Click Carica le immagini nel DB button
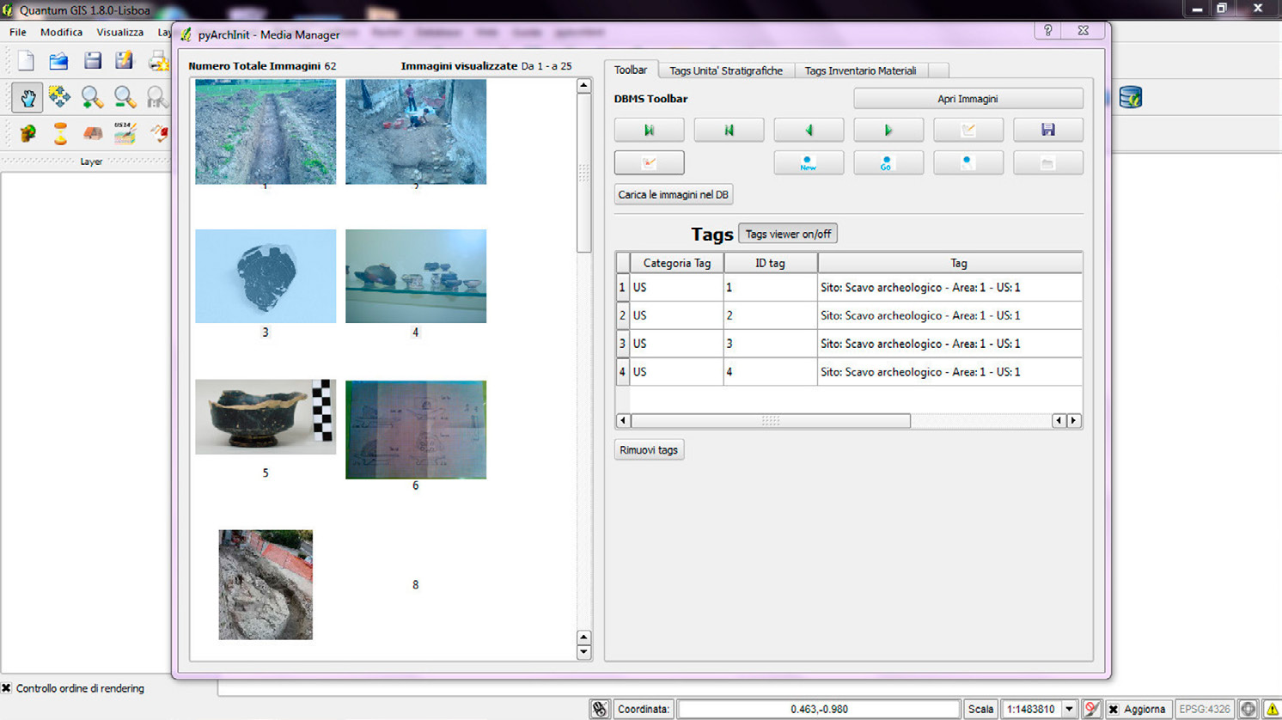Image resolution: width=1282 pixels, height=720 pixels. (x=674, y=194)
